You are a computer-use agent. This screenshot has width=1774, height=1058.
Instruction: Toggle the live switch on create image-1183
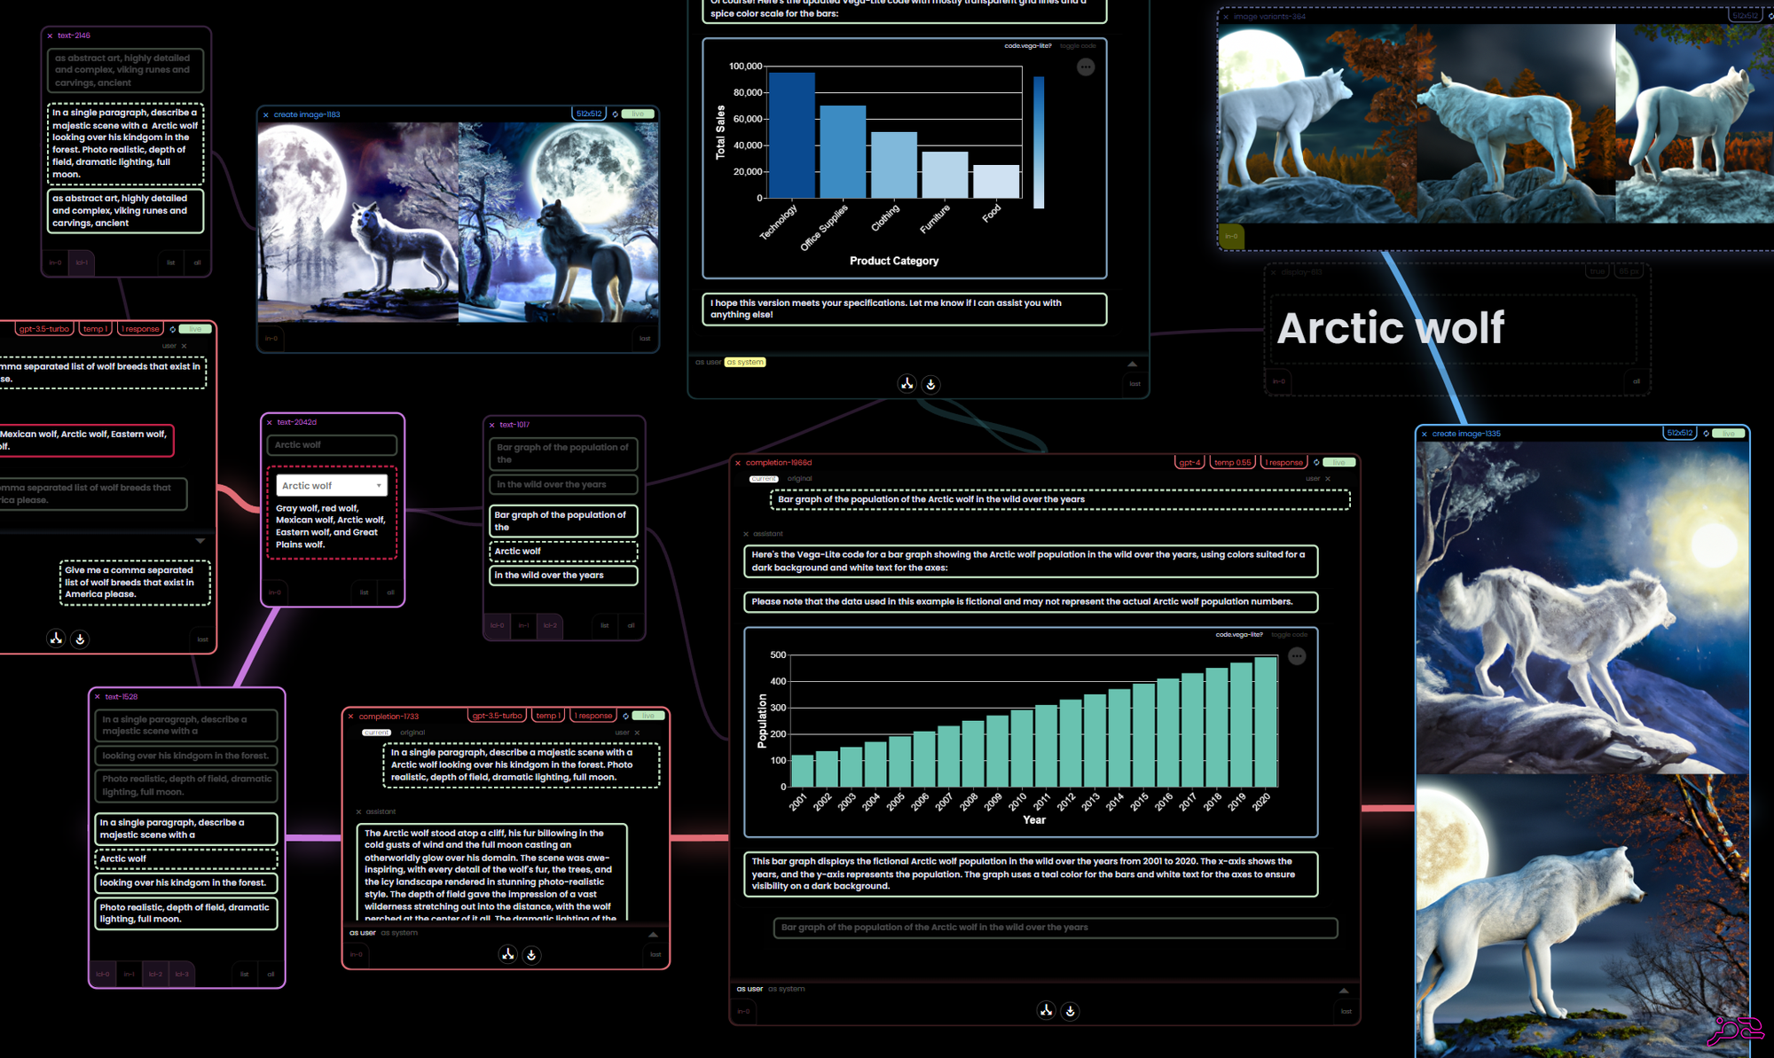pos(639,114)
